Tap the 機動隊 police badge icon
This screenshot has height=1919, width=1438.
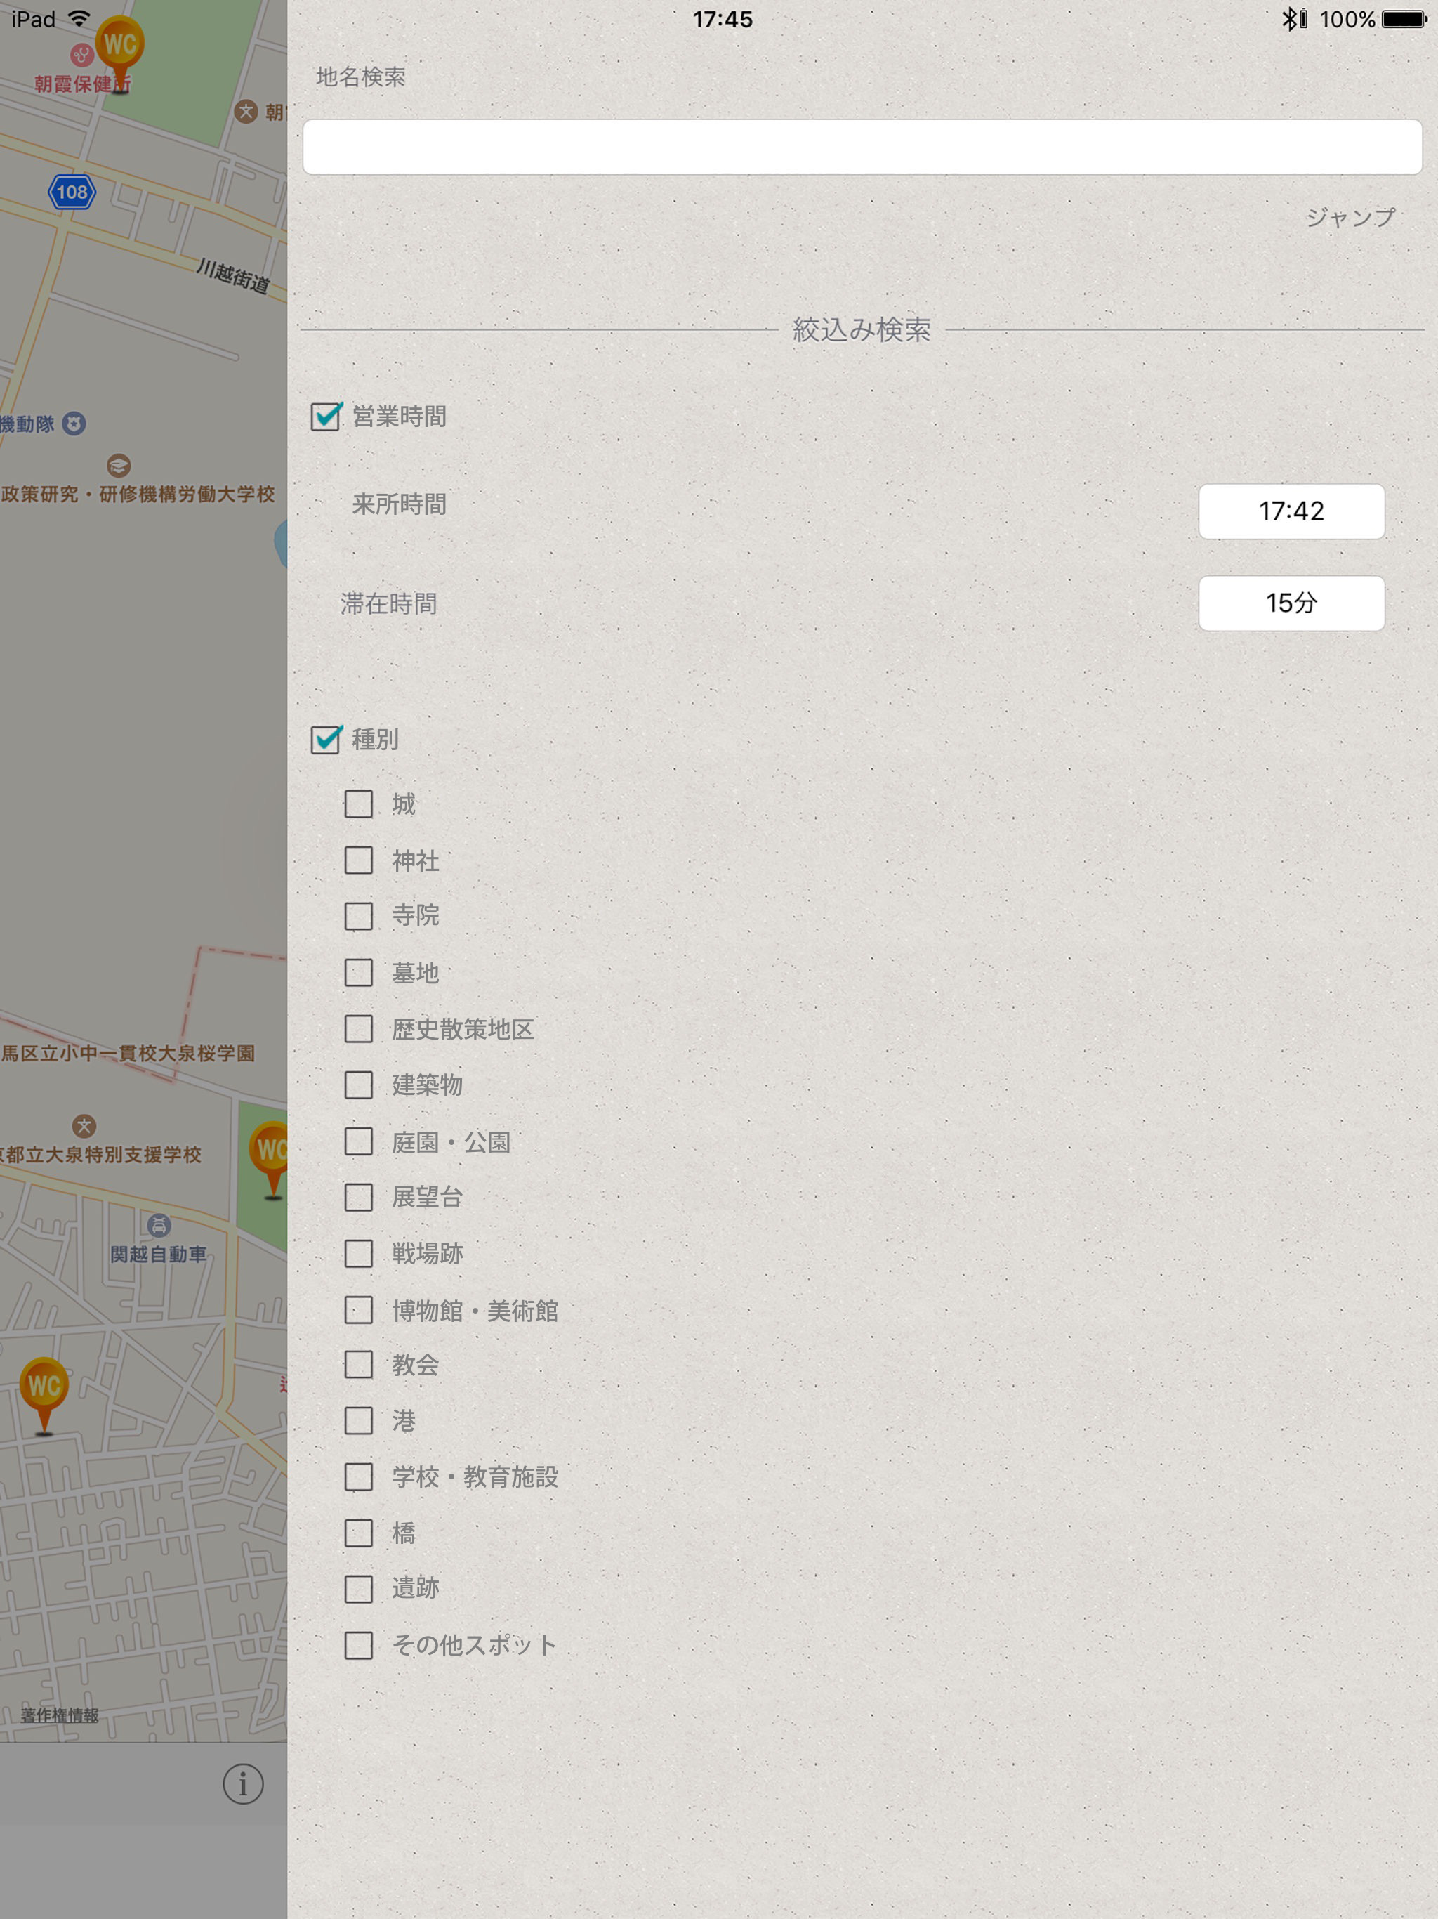[x=74, y=424]
